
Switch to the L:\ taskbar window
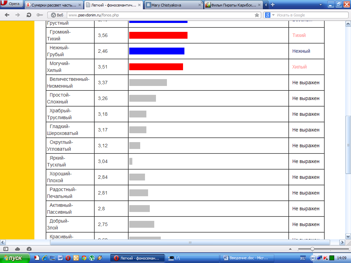pyautogui.click(x=192, y=258)
